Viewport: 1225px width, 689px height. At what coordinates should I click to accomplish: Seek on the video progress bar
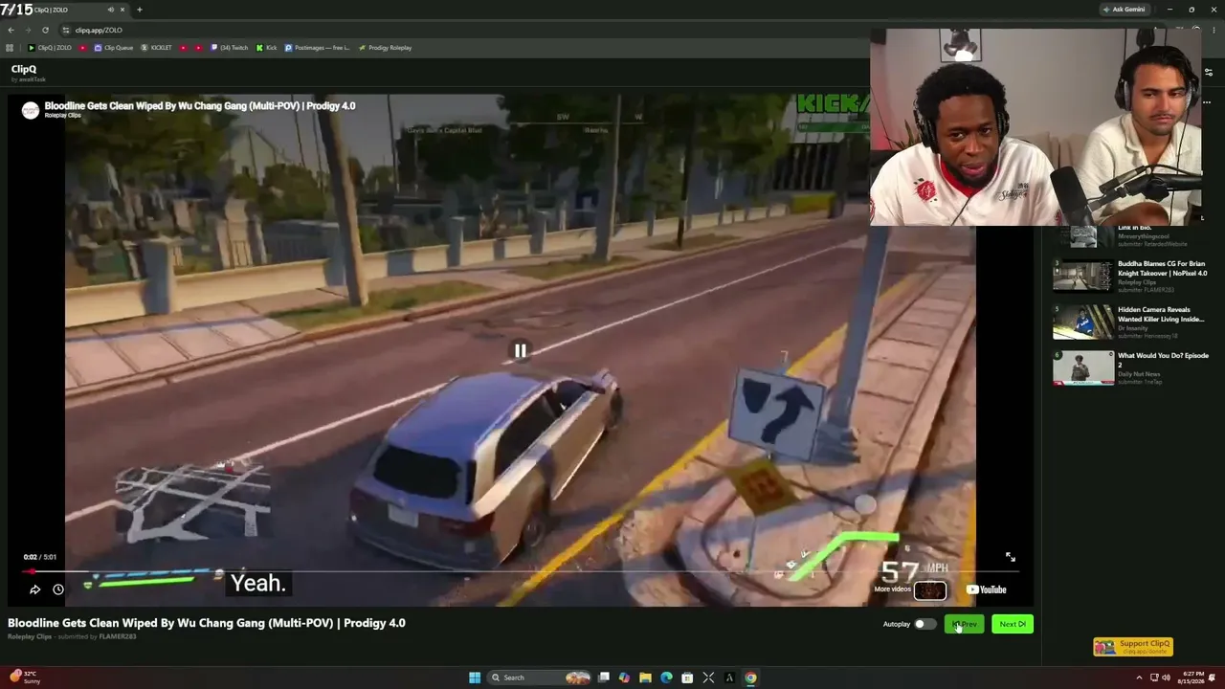click(x=520, y=571)
